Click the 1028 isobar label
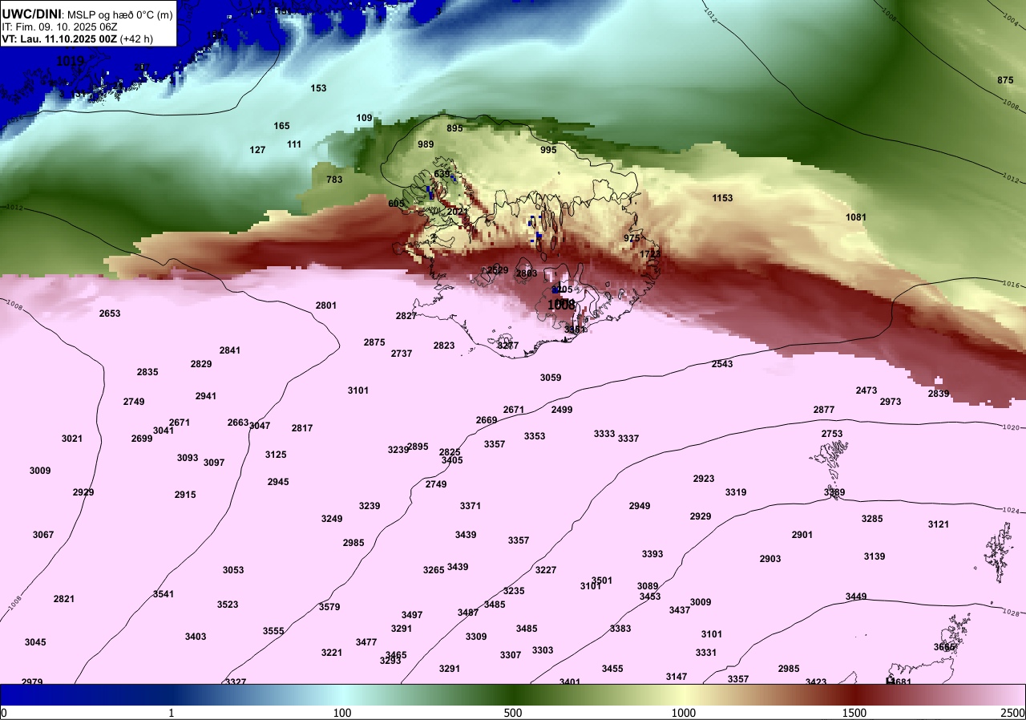 click(x=1012, y=613)
